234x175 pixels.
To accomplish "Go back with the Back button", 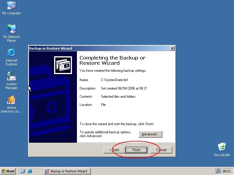I will (114, 150).
